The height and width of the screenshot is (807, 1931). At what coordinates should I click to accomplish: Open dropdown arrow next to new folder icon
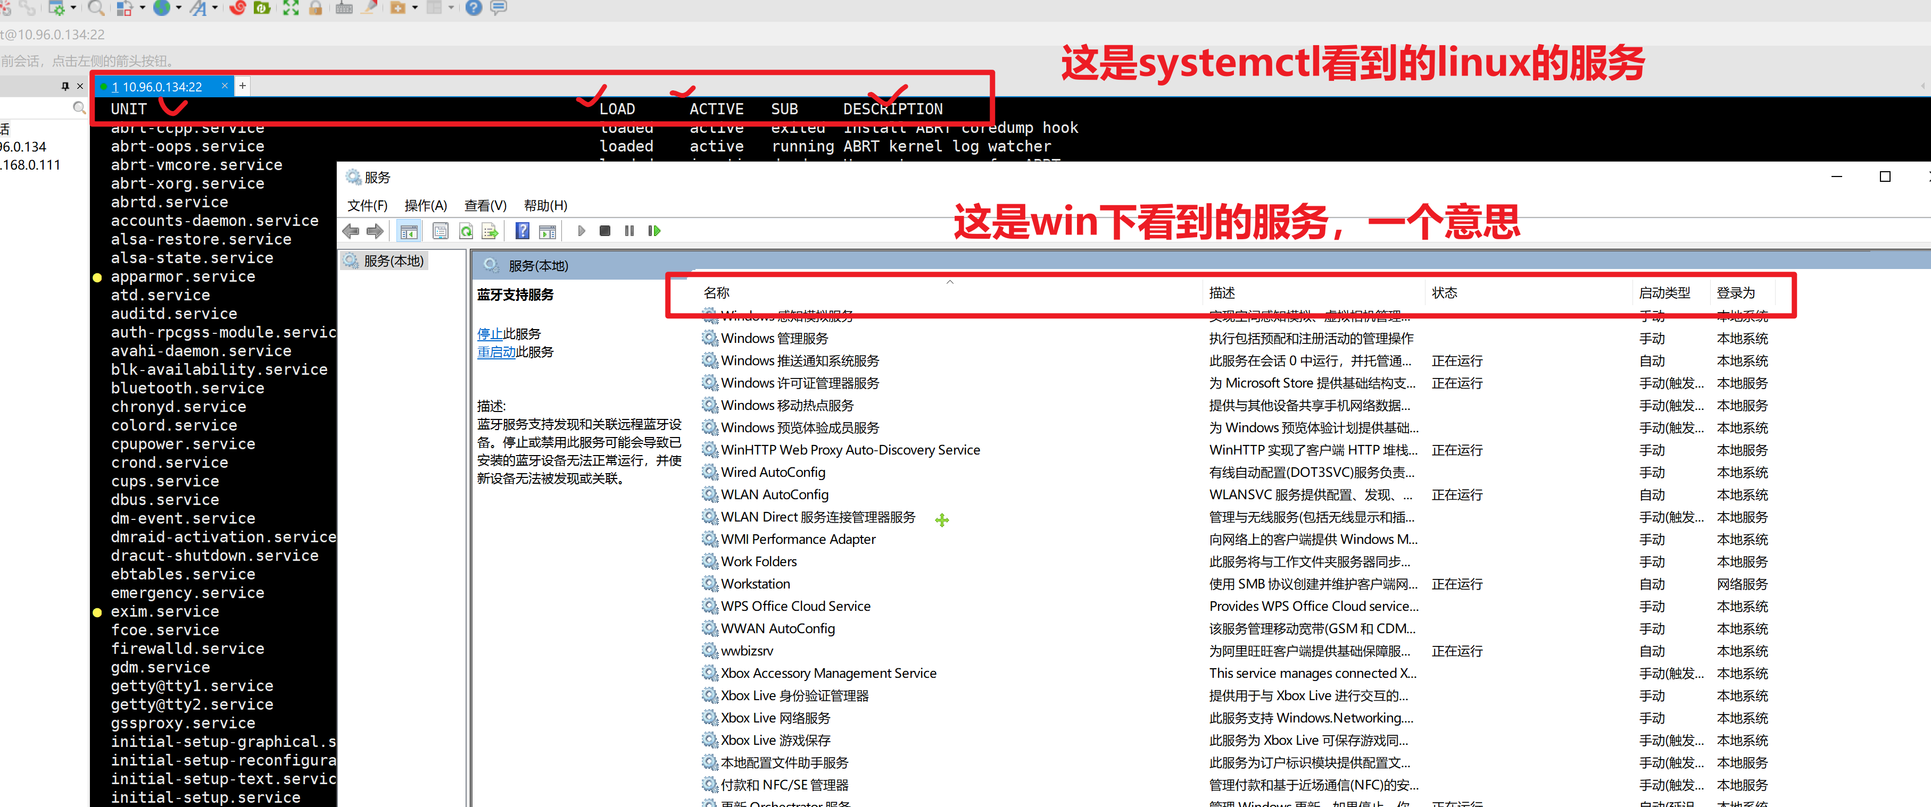click(415, 8)
